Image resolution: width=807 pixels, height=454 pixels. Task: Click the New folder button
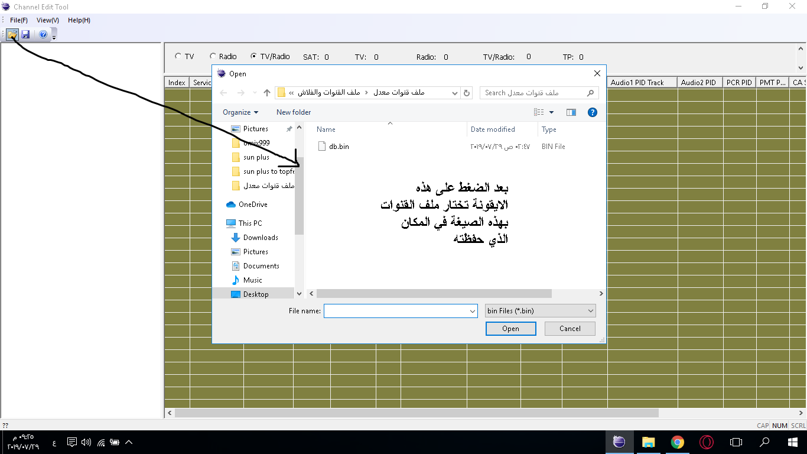coord(294,112)
